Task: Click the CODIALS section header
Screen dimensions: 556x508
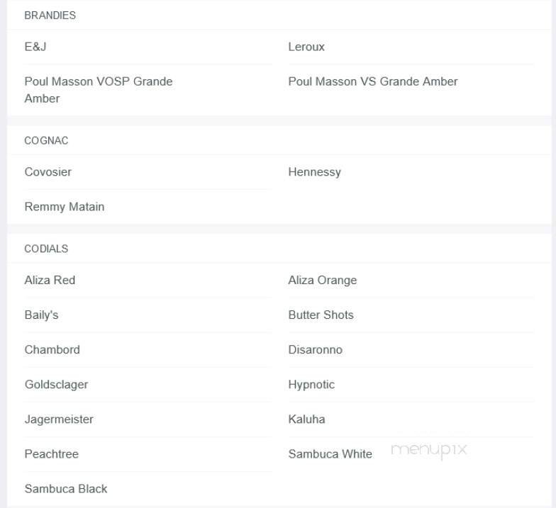Action: (46, 249)
